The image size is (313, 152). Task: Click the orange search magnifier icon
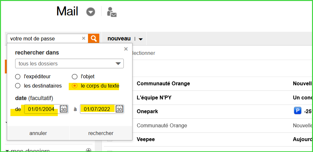click(x=93, y=38)
